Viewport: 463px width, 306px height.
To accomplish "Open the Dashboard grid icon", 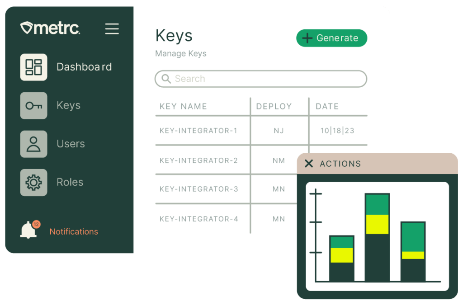I will pyautogui.click(x=33, y=67).
